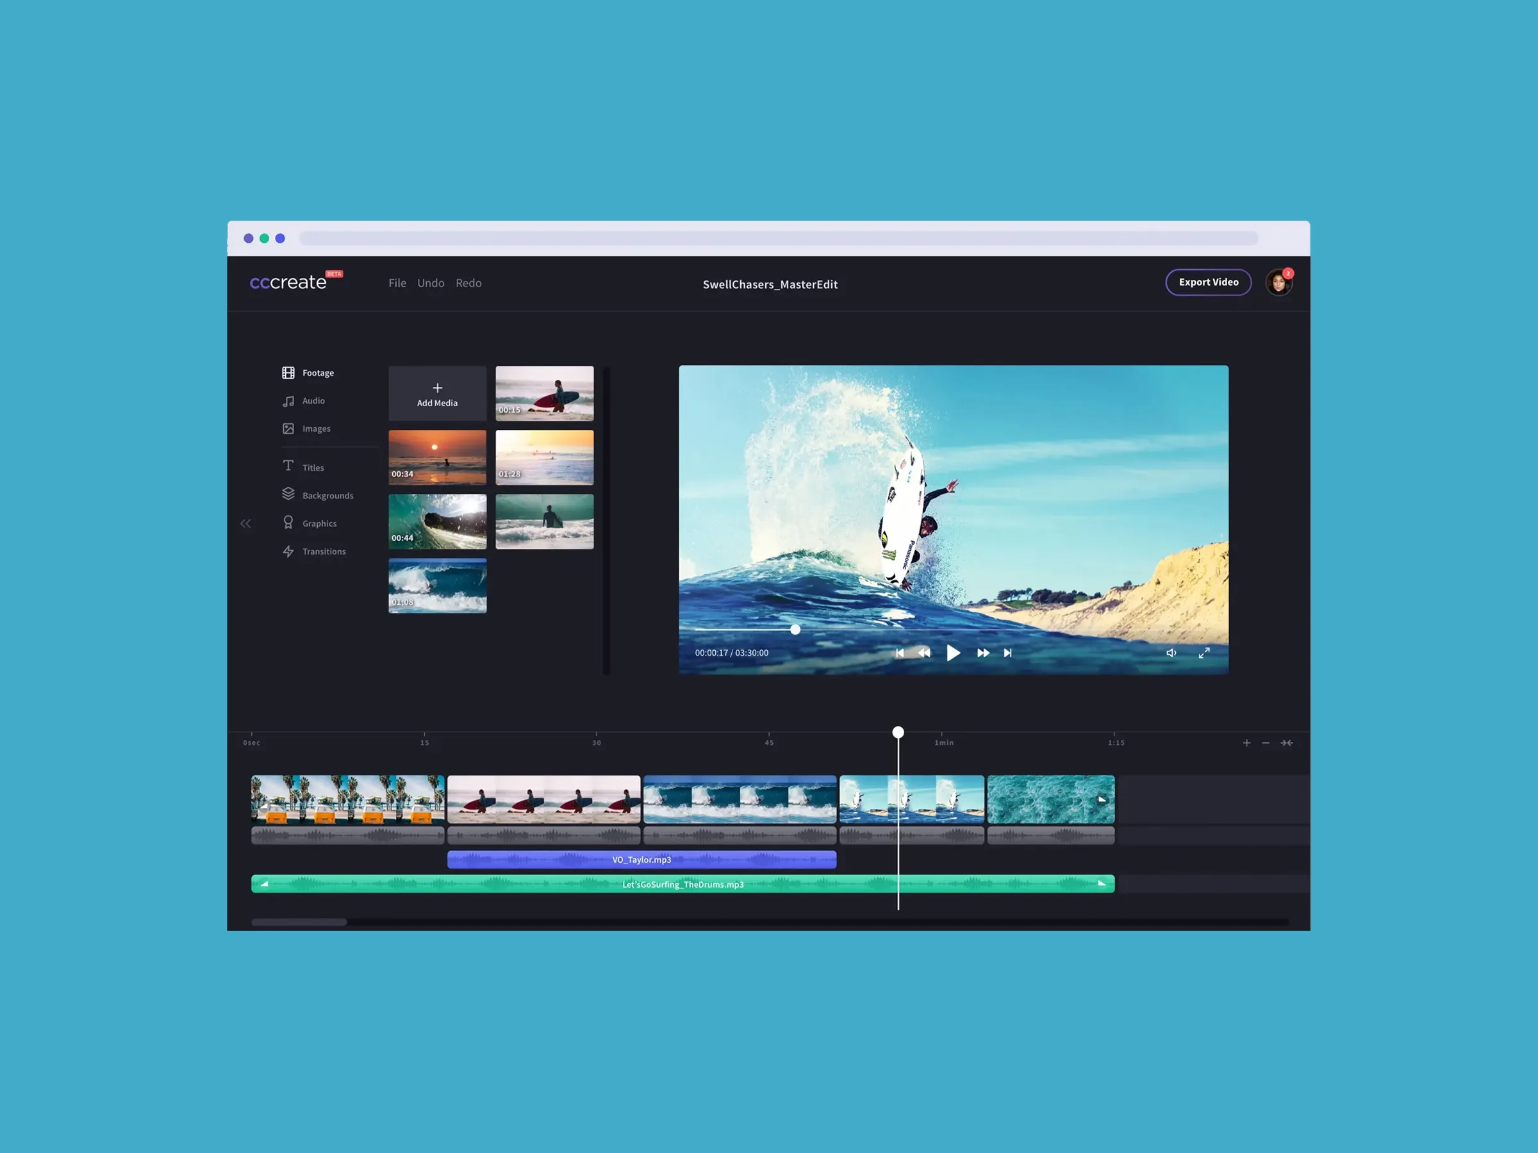Click the Backgrounds panel icon
The height and width of the screenshot is (1153, 1538).
tap(287, 494)
